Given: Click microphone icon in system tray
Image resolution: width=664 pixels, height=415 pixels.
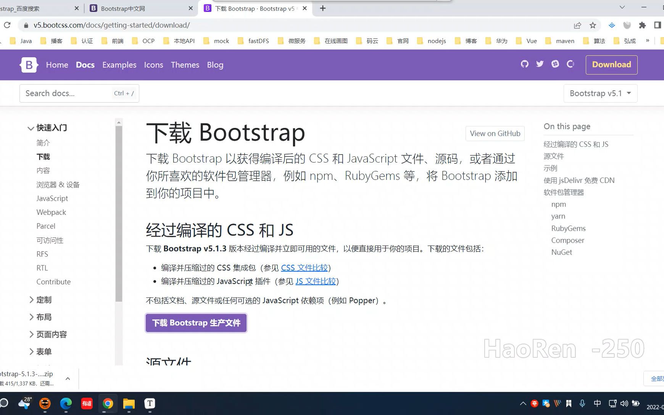Looking at the screenshot, I should pos(582,404).
